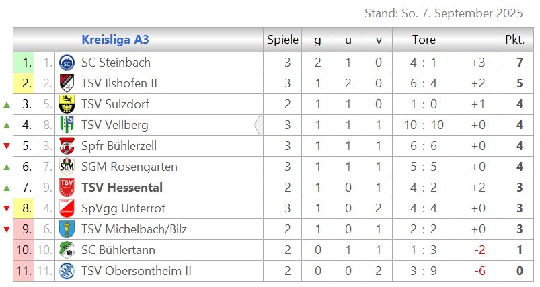Click the red down arrow beside rank 5
This screenshot has height=287, width=540.
click(7, 146)
